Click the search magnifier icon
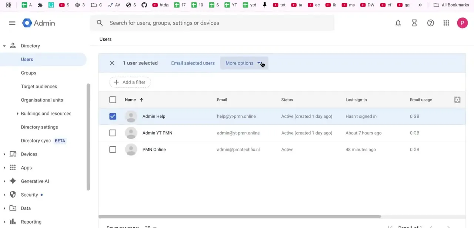 click(x=100, y=23)
